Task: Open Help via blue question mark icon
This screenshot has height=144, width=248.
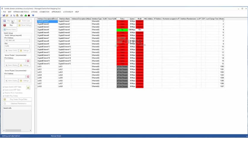Action: point(33,15)
